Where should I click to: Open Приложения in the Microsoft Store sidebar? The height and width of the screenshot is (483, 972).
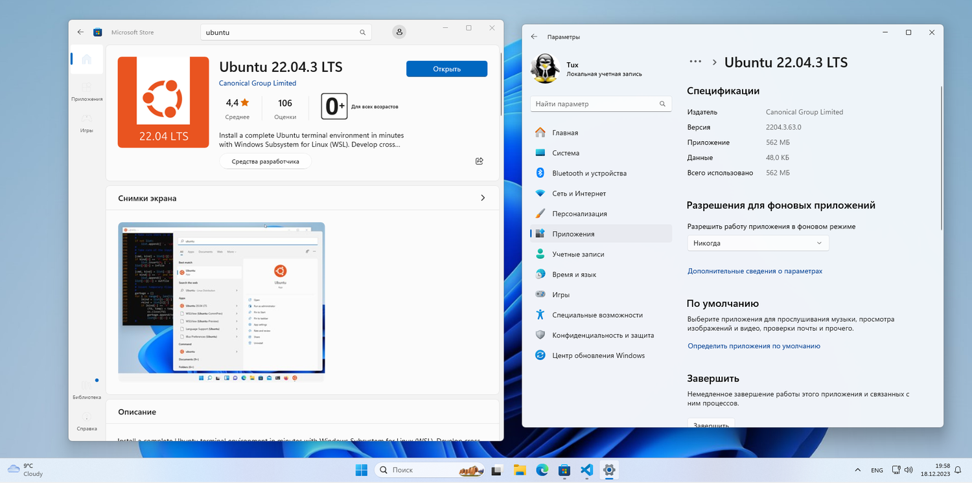click(87, 91)
